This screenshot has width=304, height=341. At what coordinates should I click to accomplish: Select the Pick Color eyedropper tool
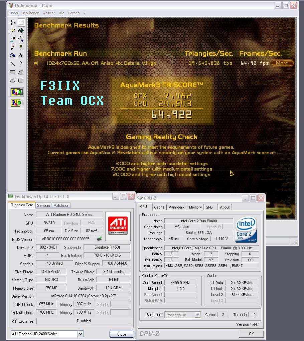13,39
